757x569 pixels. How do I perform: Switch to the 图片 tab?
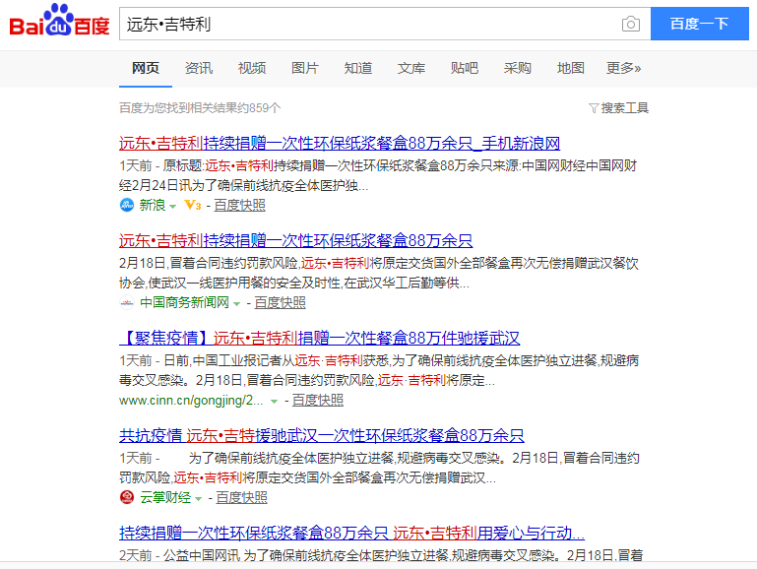tap(304, 68)
